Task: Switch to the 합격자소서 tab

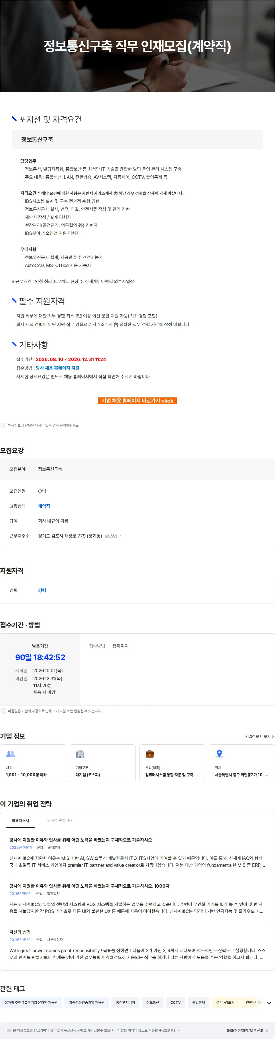Action: click(x=20, y=820)
